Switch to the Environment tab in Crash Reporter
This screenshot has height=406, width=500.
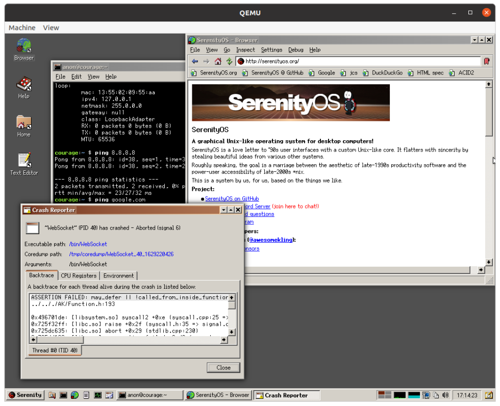click(118, 275)
